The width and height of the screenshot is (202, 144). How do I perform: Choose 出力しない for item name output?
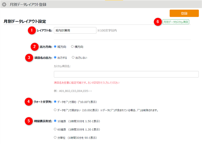pyautogui.click(x=73, y=58)
